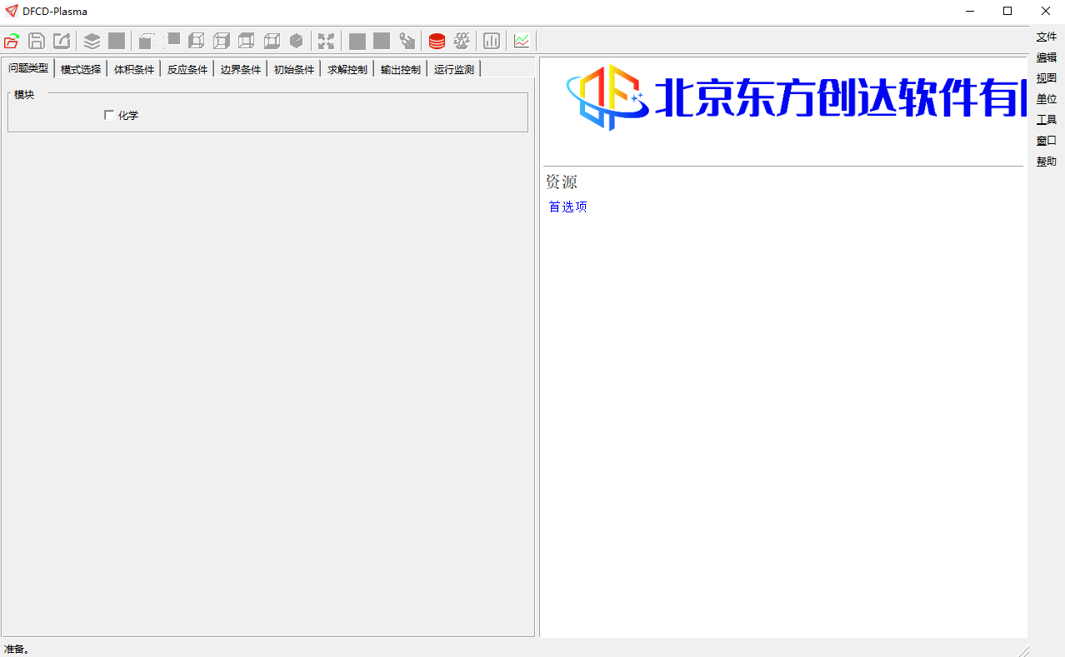The image size is (1065, 657).
Task: Click the fit-to-view expand arrows icon
Action: pos(326,41)
